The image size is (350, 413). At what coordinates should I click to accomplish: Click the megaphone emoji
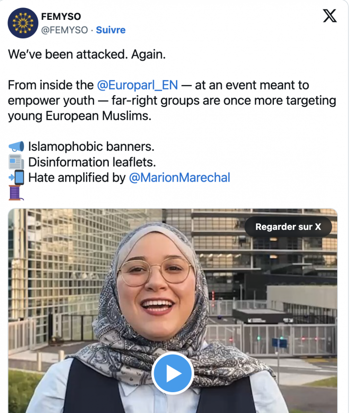tap(17, 147)
